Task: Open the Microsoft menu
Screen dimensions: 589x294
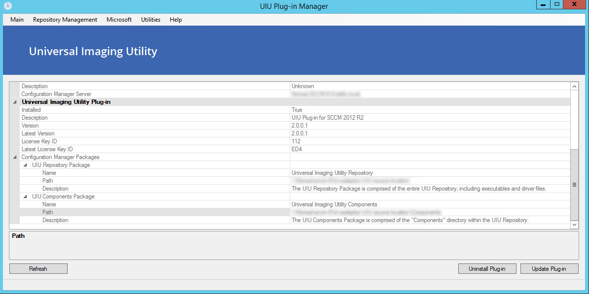Action: point(119,20)
